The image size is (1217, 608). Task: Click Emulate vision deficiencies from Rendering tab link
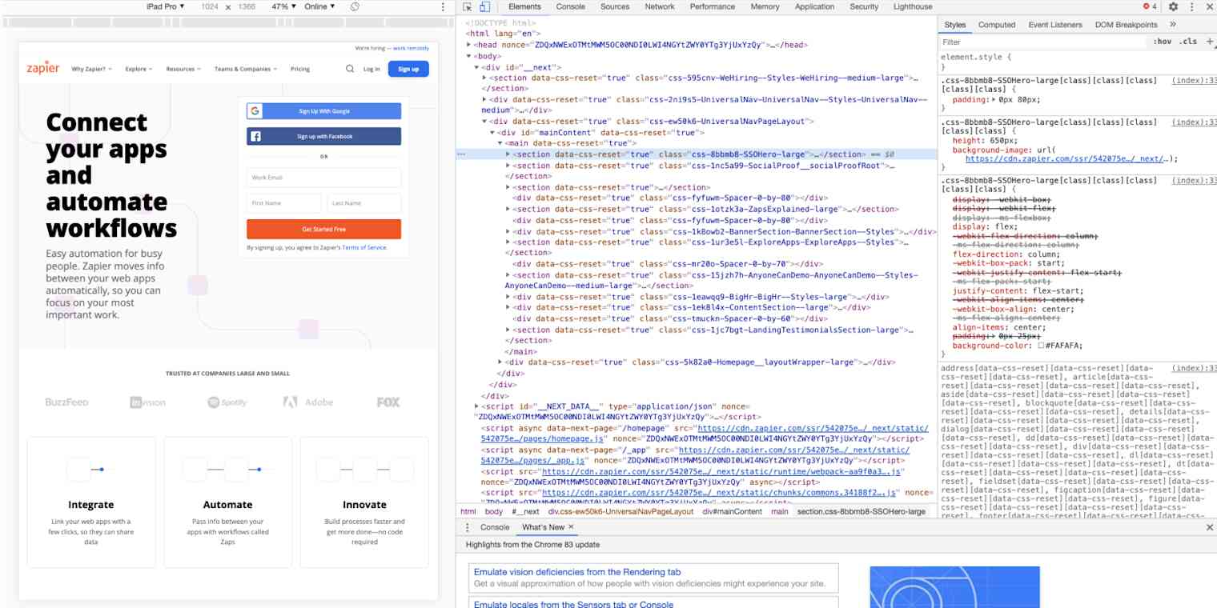[x=577, y=572]
